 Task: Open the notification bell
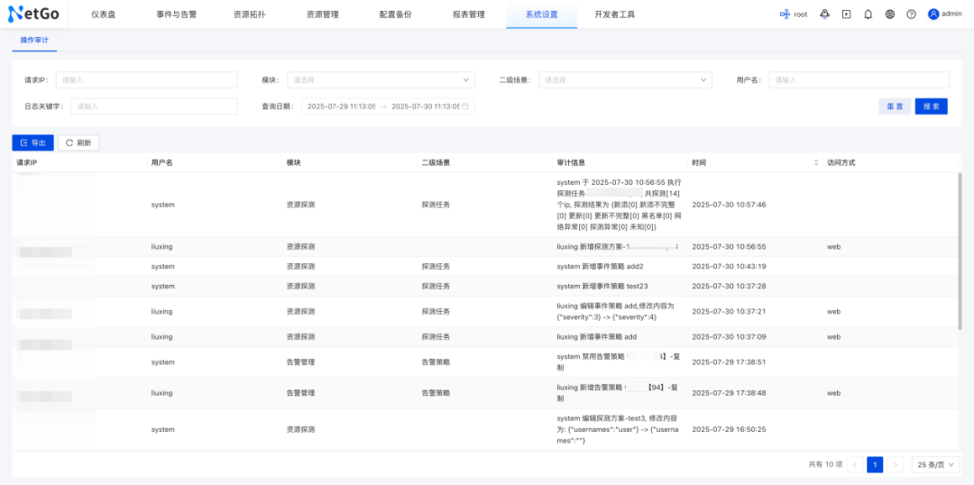click(x=868, y=14)
